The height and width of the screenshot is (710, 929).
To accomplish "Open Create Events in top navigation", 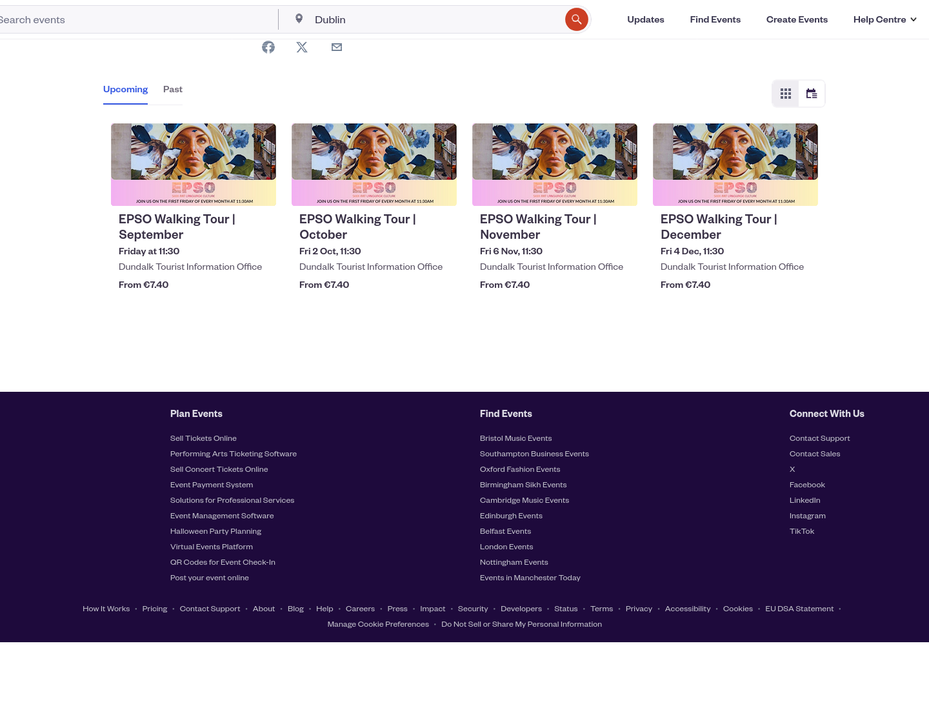I will 797,19.
